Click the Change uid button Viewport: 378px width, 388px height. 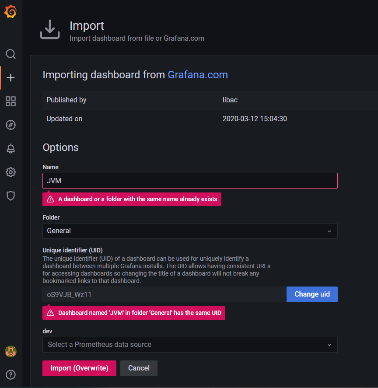click(312, 294)
